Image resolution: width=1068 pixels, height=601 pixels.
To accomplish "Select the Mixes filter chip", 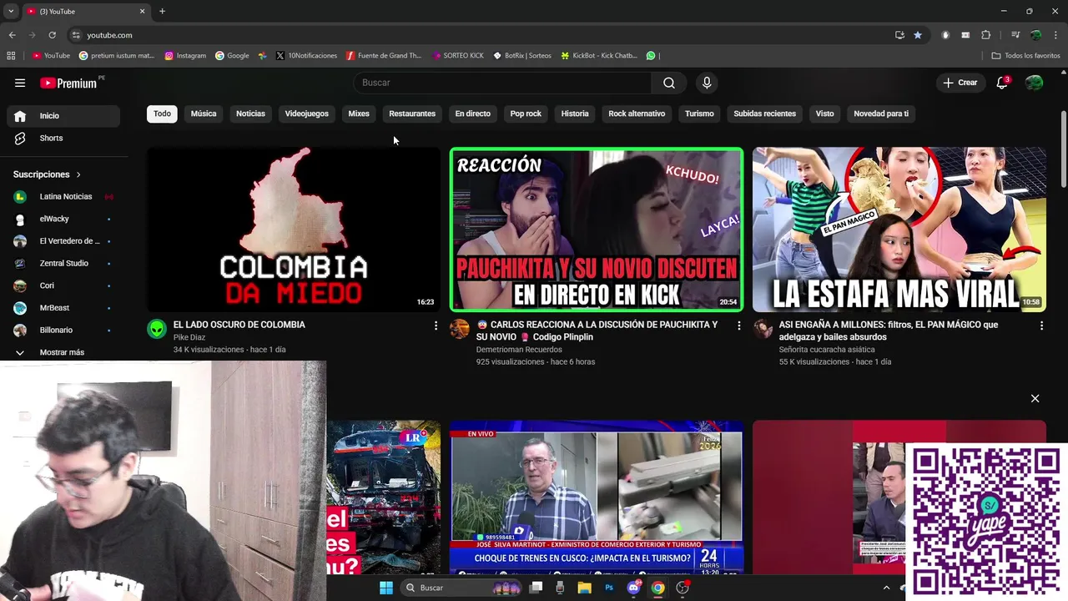I will [359, 114].
